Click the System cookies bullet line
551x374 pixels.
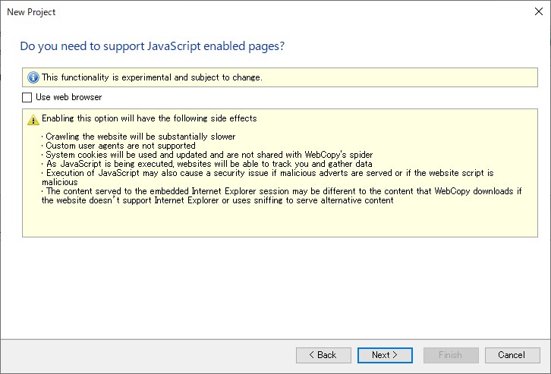point(209,155)
